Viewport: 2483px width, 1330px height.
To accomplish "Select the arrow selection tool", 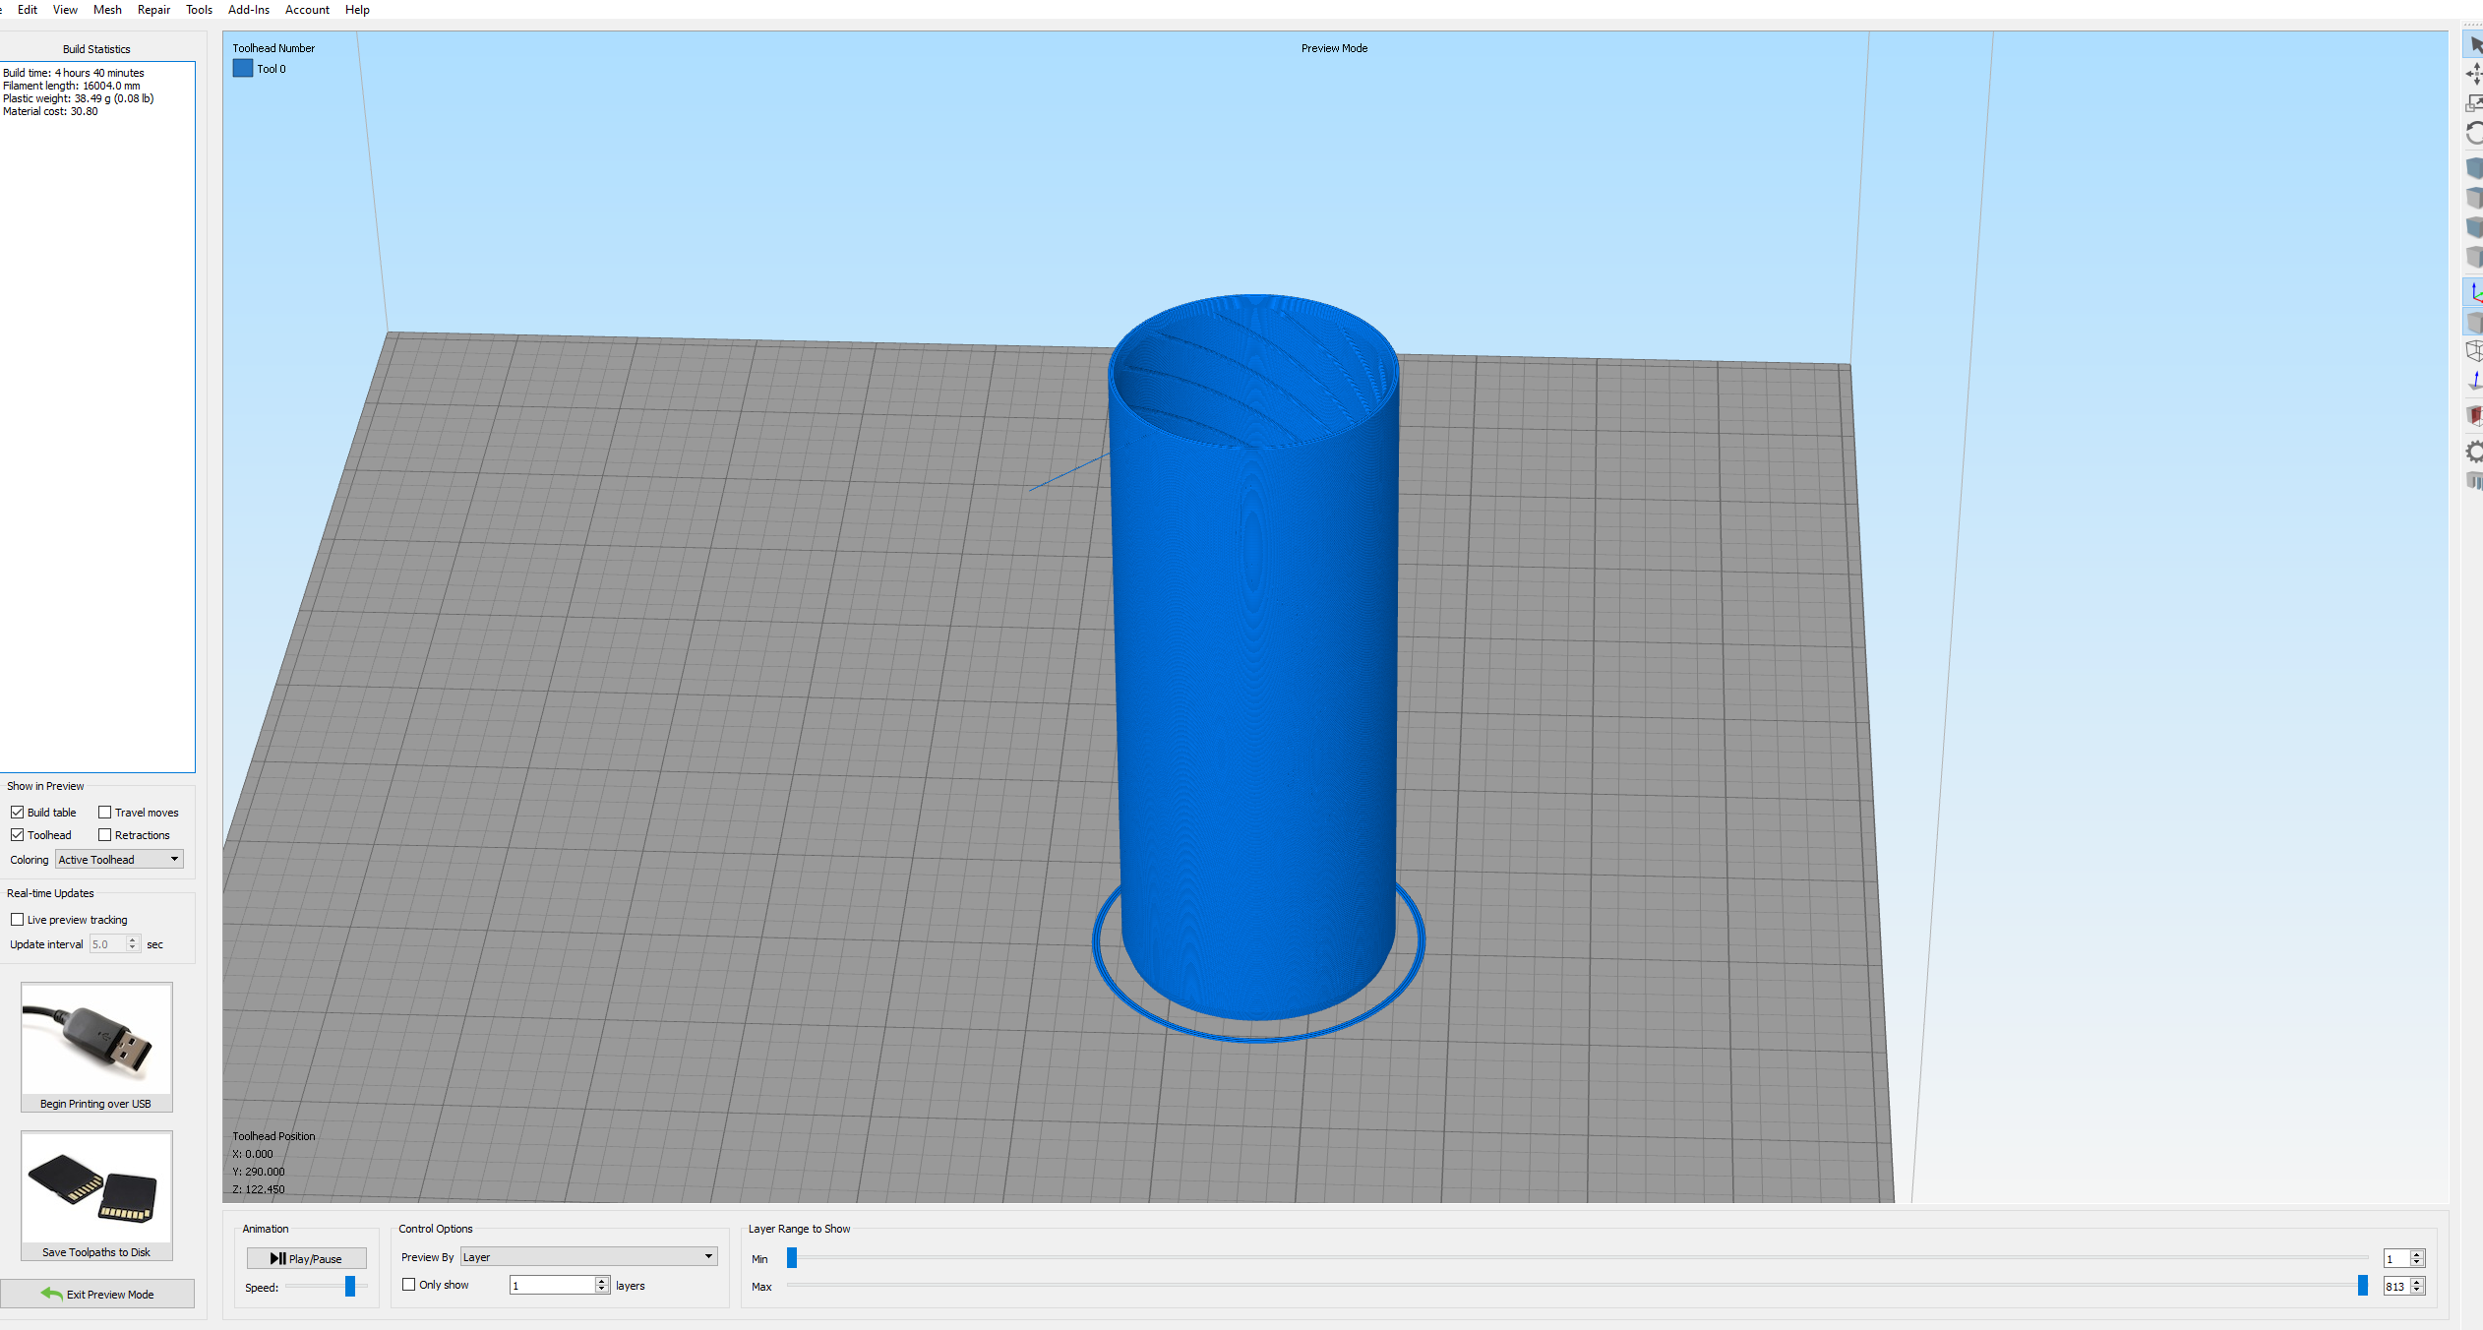I will pyautogui.click(x=2473, y=43).
